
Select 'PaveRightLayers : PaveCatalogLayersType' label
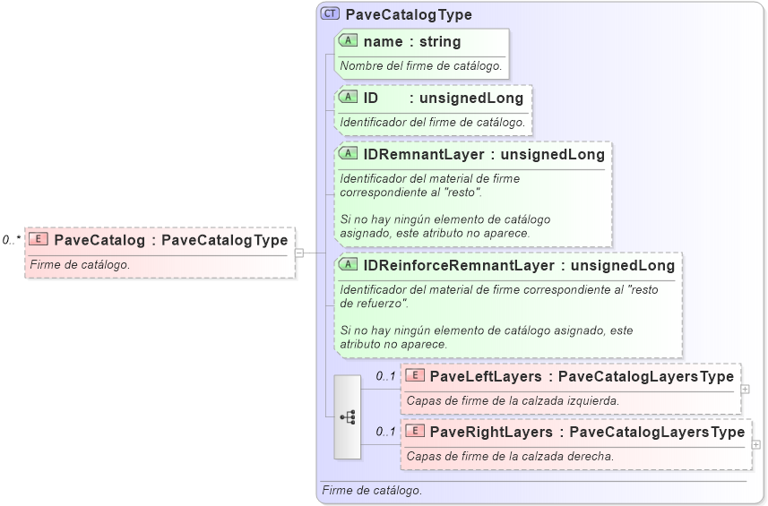point(587,432)
